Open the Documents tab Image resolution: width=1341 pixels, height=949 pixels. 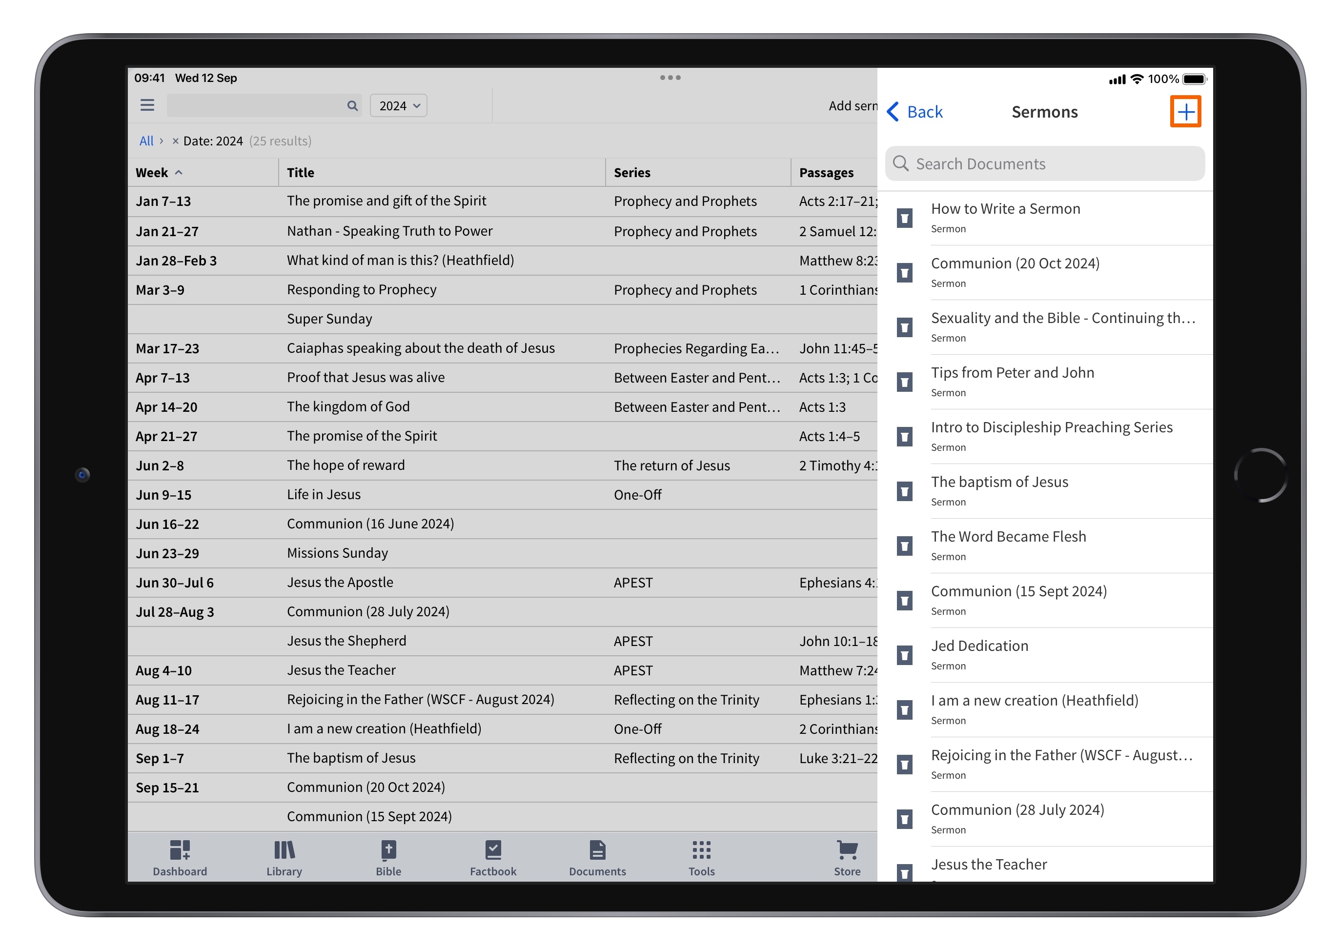pos(597,858)
